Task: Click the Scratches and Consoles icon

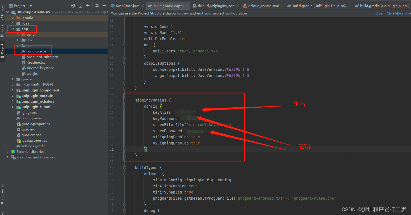Action: [x=13, y=157]
